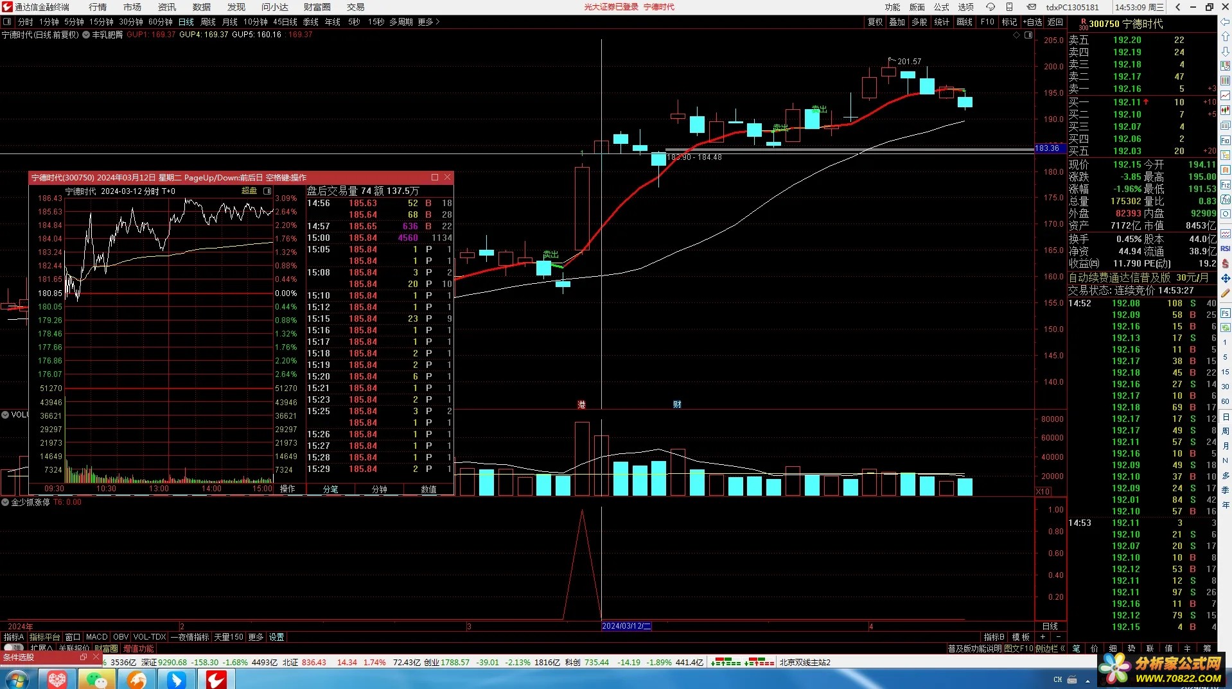Screen dimensions: 1232x689
Task: Click the diamond icon at chart top-right
Action: tap(1016, 35)
